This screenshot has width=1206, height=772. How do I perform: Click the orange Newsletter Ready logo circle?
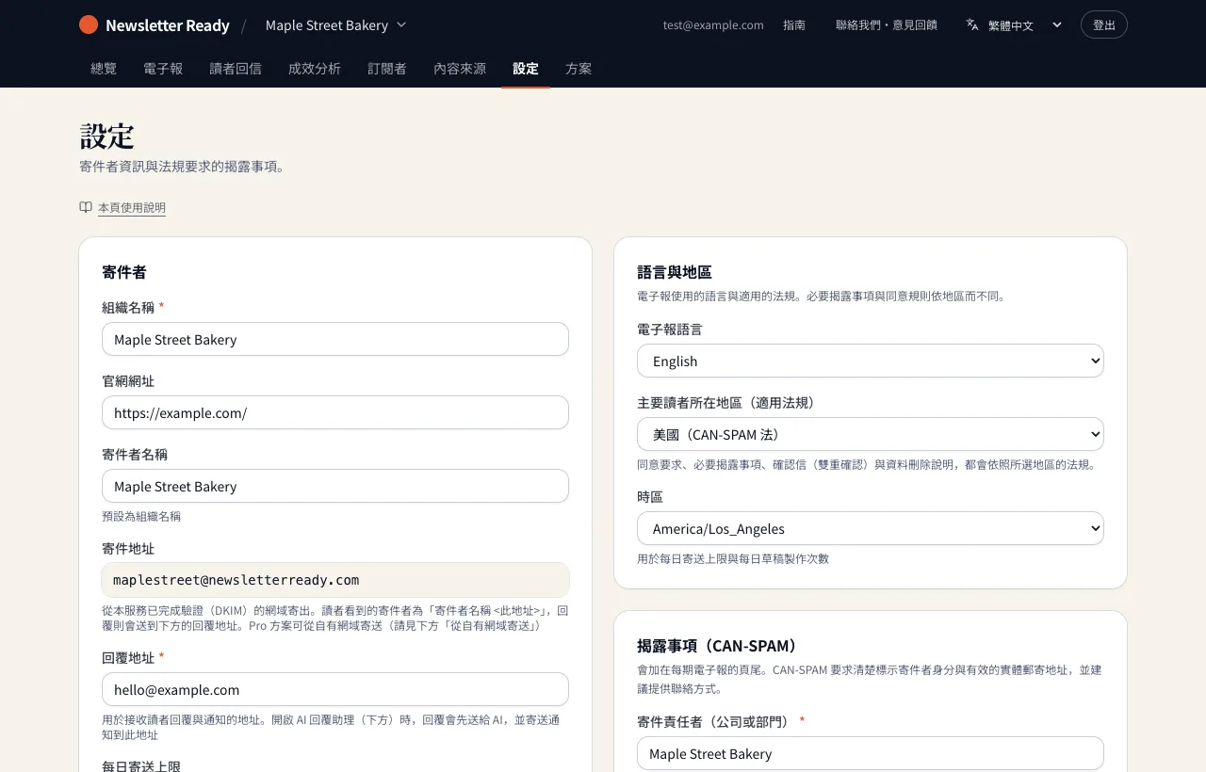click(x=89, y=24)
